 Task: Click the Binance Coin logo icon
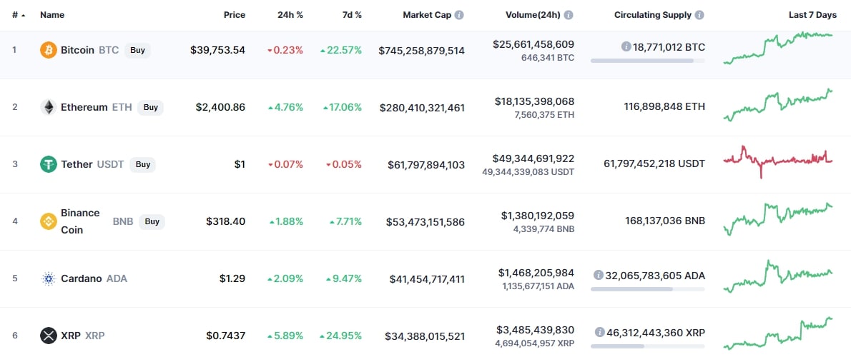point(49,221)
